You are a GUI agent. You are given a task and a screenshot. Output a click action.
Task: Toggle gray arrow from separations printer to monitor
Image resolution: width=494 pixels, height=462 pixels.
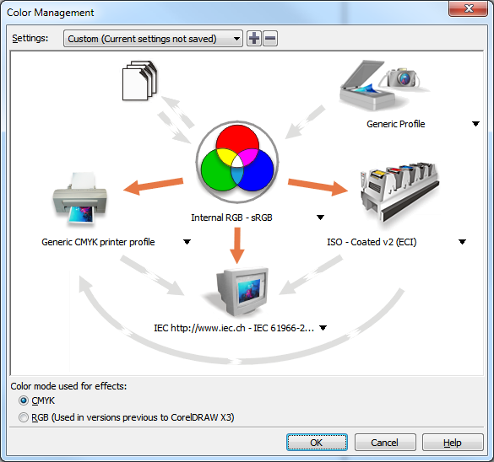pos(311,275)
